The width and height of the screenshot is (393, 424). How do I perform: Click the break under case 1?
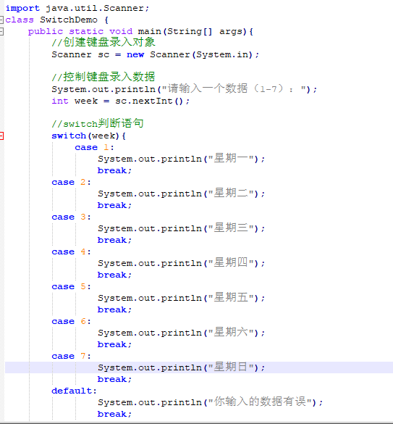(114, 170)
